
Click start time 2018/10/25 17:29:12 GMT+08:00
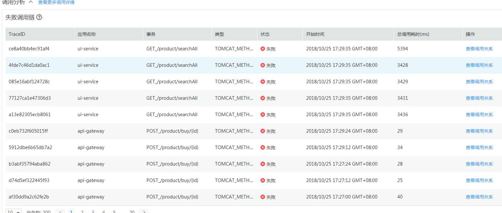point(342,147)
